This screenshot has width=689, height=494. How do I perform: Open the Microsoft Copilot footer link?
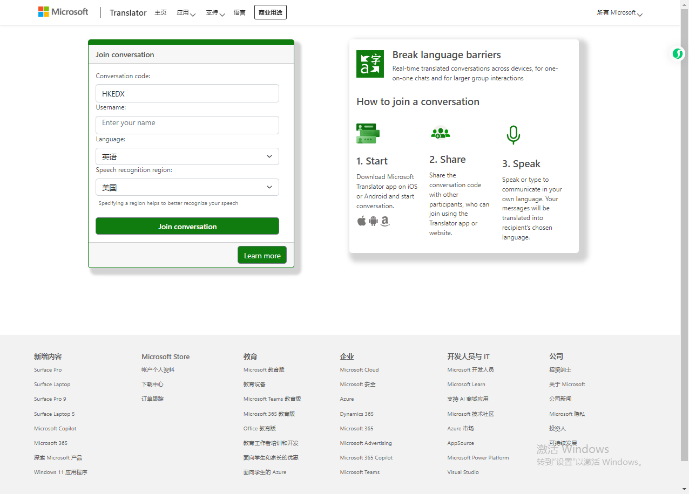coord(55,429)
